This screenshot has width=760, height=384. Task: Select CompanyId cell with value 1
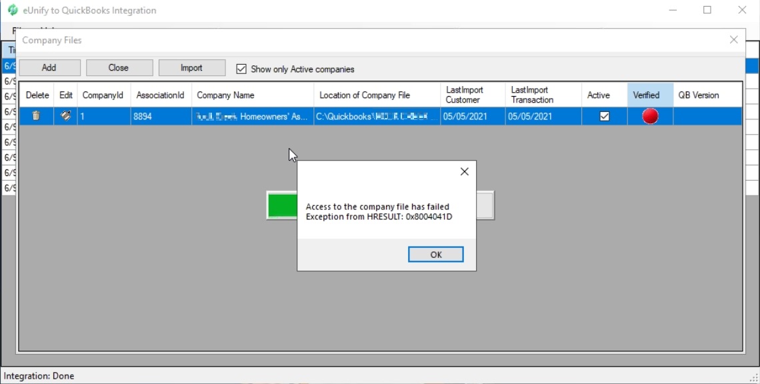pyautogui.click(x=104, y=117)
